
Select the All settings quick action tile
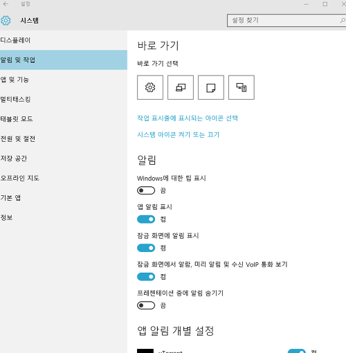(150, 87)
